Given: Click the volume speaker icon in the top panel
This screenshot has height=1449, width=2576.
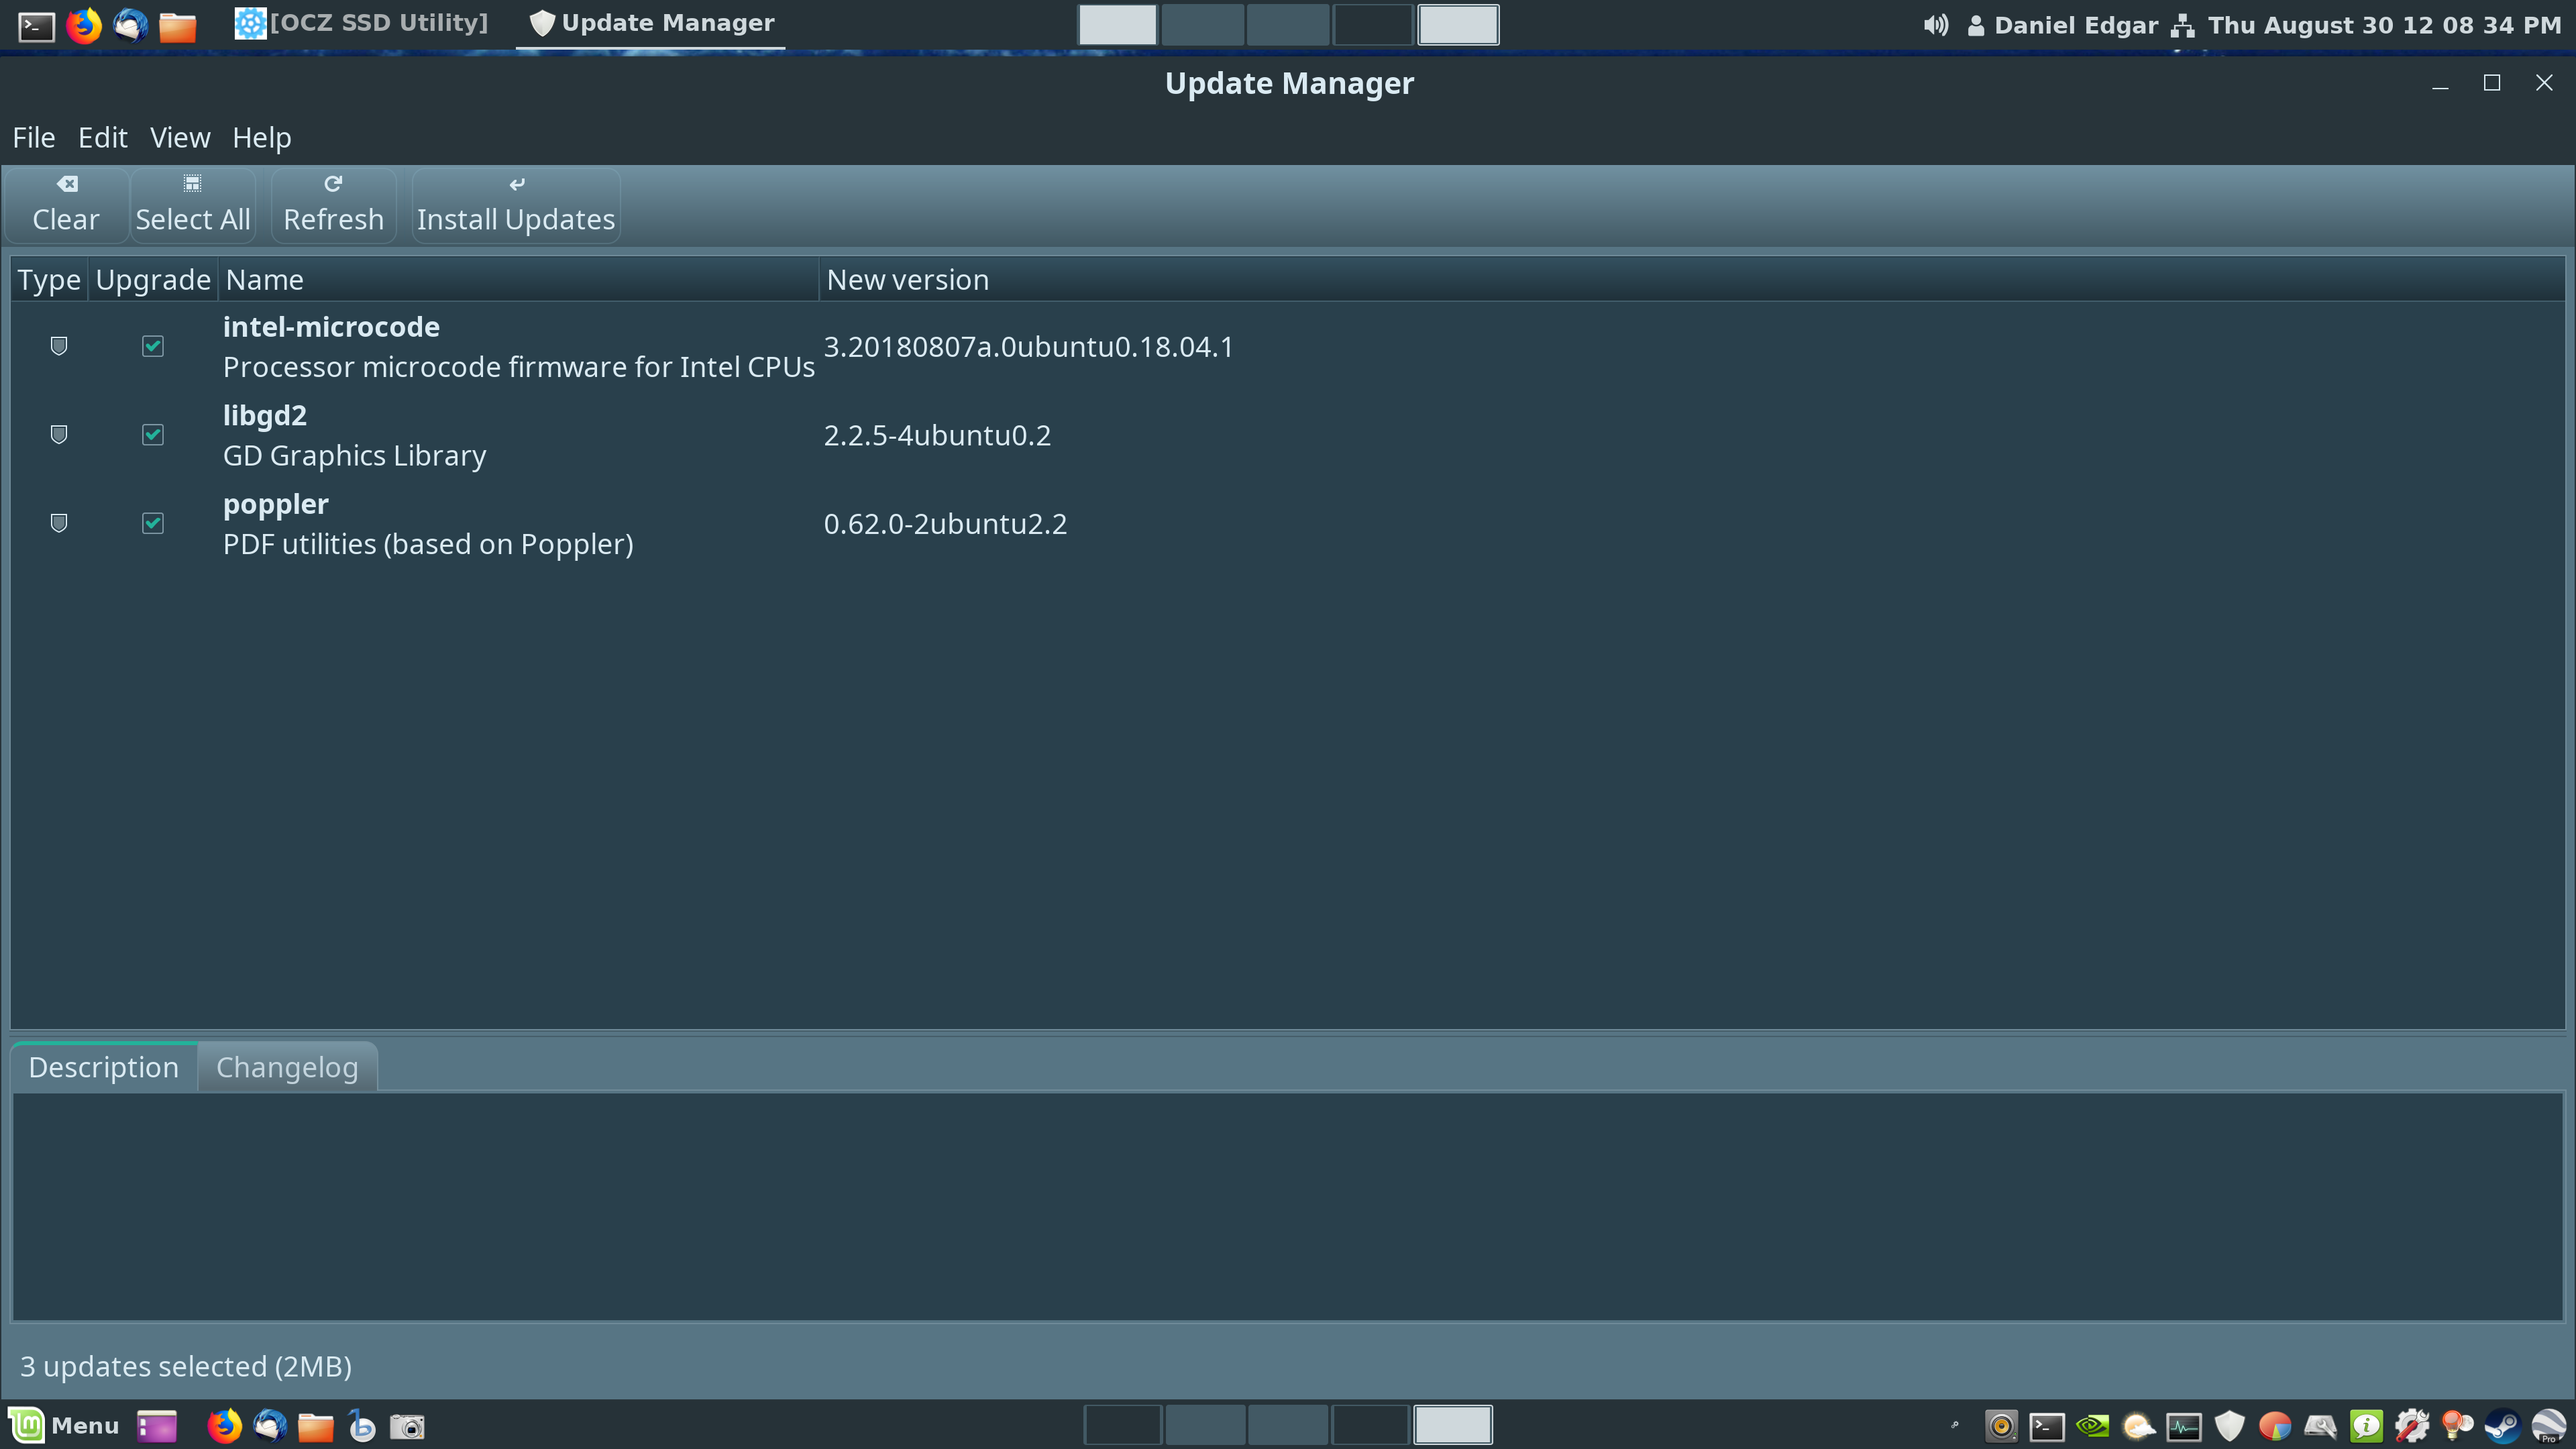Looking at the screenshot, I should (1936, 25).
